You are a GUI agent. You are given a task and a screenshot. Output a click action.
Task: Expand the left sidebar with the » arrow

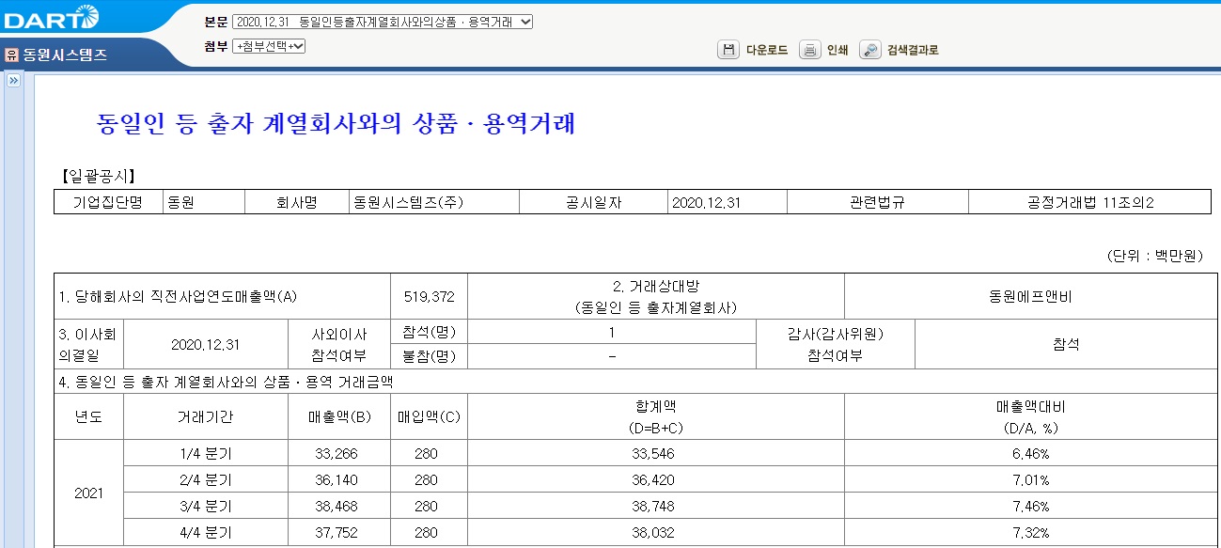pos(13,81)
